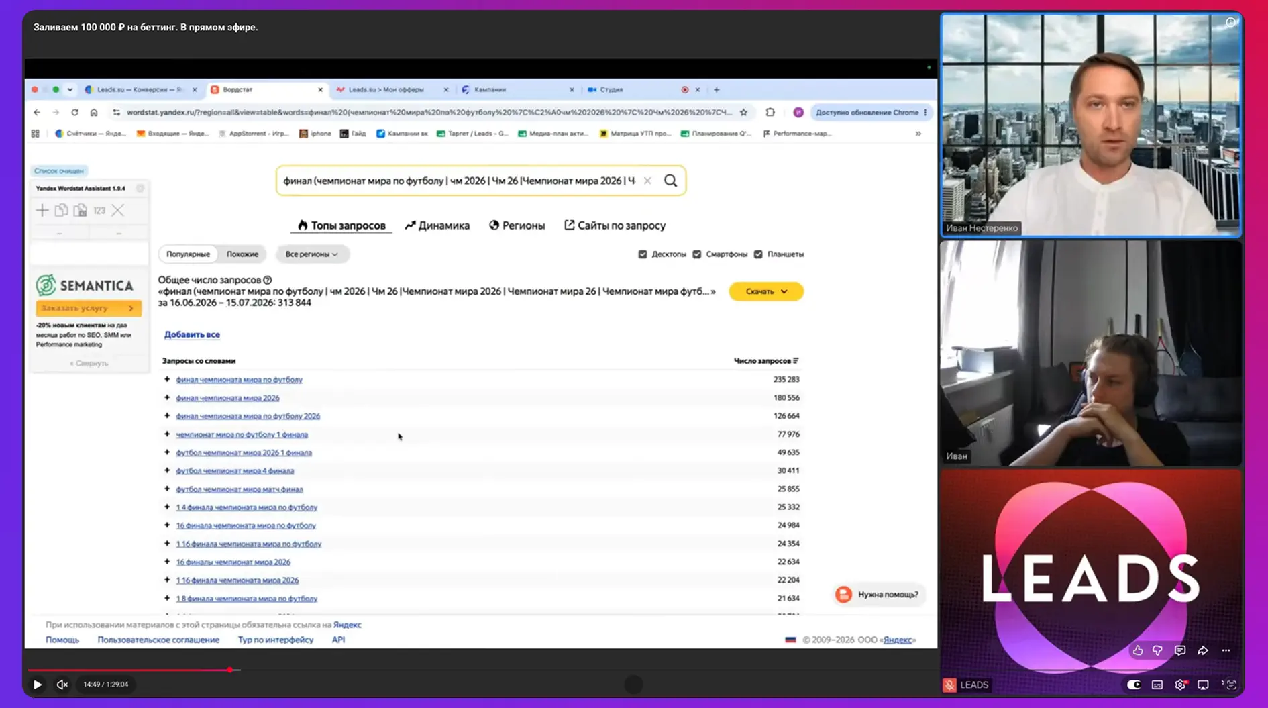Sort by Число запросов column
The width and height of the screenshot is (1268, 708).
766,361
